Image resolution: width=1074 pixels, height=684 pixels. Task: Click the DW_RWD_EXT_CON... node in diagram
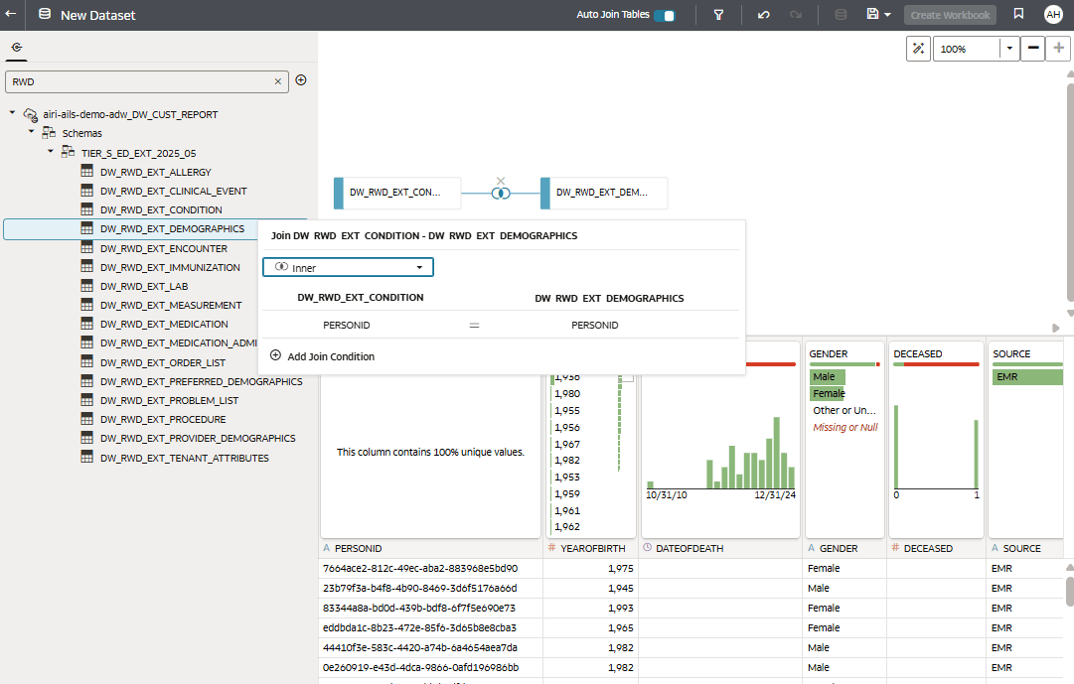click(397, 193)
